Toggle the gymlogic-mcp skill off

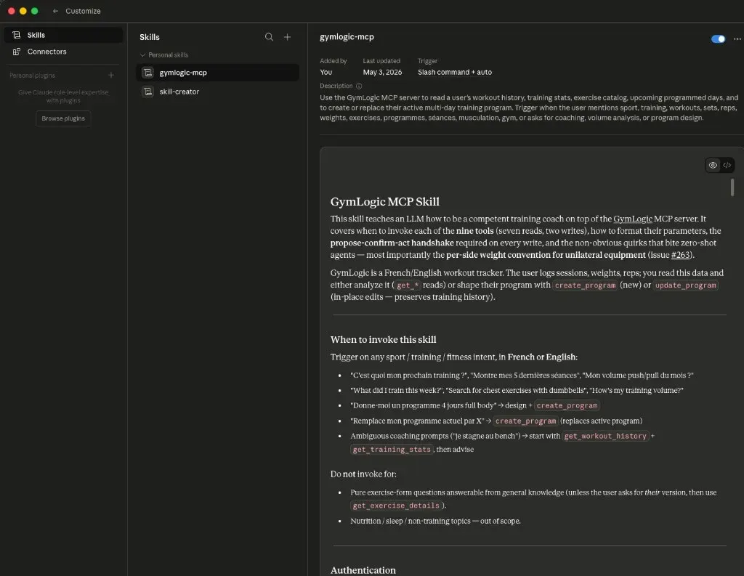tap(718, 39)
